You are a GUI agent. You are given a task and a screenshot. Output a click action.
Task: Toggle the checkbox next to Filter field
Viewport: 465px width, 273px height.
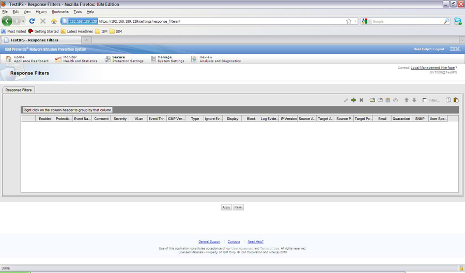pos(424,100)
